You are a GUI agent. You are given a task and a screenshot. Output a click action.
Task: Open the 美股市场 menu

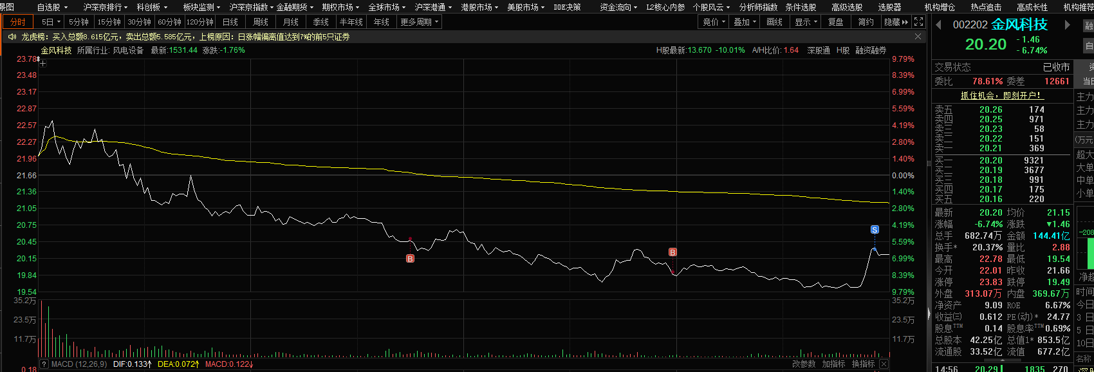pyautogui.click(x=526, y=7)
